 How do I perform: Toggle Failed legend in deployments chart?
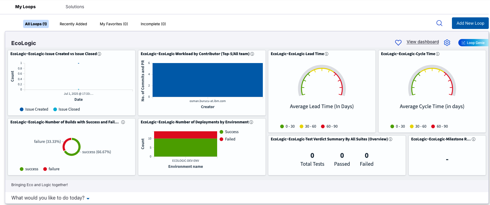pyautogui.click(x=227, y=139)
